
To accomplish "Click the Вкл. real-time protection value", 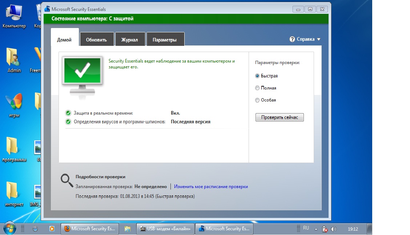I will tap(176, 113).
